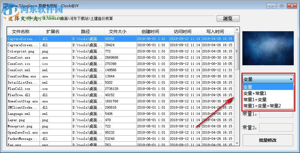
Task: Click write time 2018-09-12 11:31
Action: click(217, 70)
